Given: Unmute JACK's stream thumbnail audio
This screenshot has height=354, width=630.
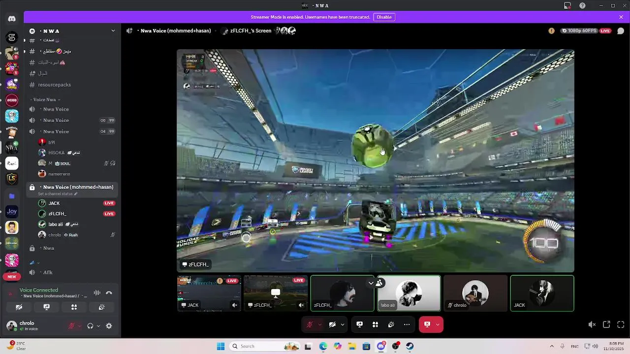Looking at the screenshot, I should pyautogui.click(x=235, y=305).
